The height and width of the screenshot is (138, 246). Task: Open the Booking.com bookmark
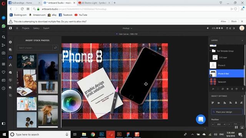pyautogui.click(x=18, y=15)
